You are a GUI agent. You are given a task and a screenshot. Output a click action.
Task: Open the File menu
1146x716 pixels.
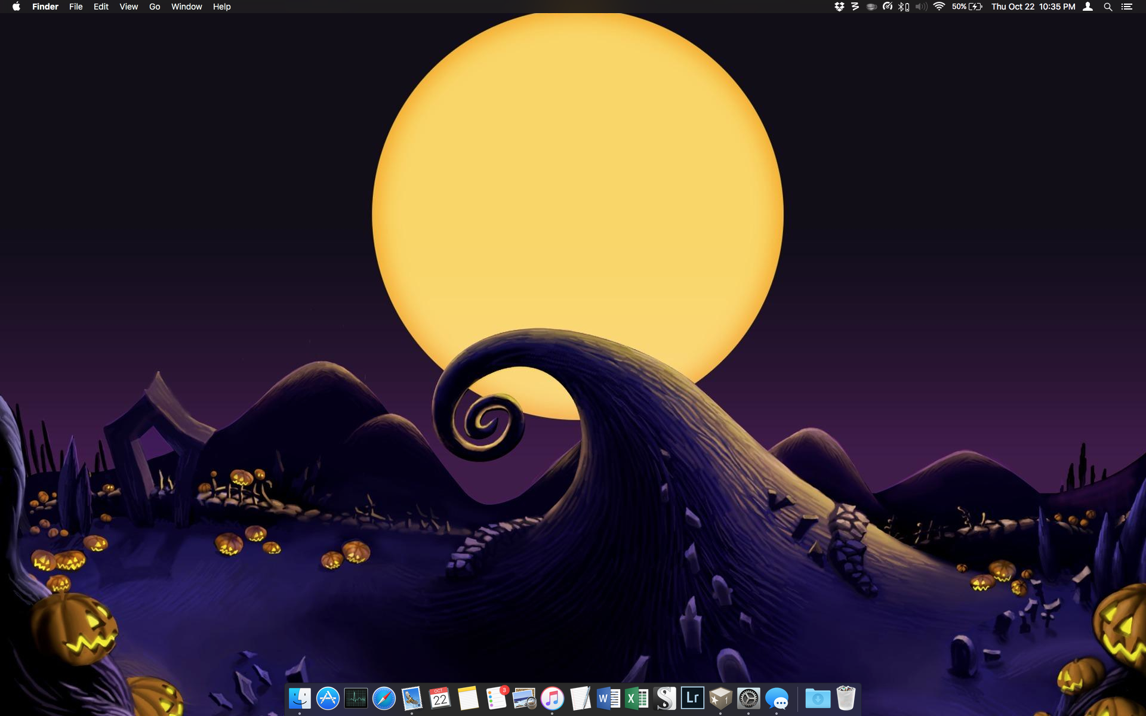coord(76,7)
